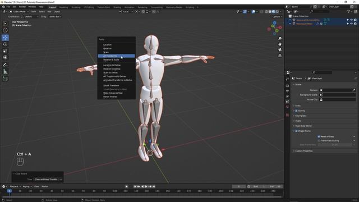Click the eyedropper next to Camera field
Image resolution: width=359 pixels, height=202 pixels.
pos(354,90)
